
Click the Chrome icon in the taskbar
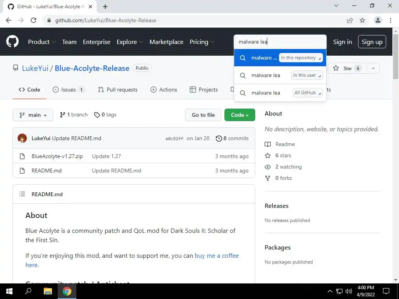[x=67, y=291]
